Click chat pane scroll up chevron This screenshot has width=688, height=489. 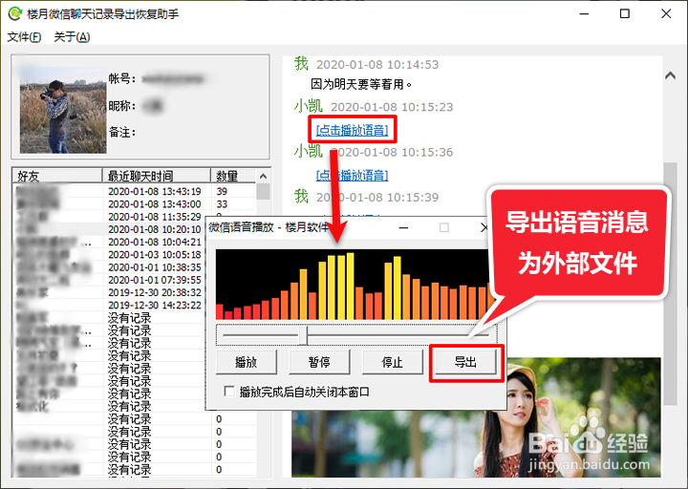pos(670,75)
